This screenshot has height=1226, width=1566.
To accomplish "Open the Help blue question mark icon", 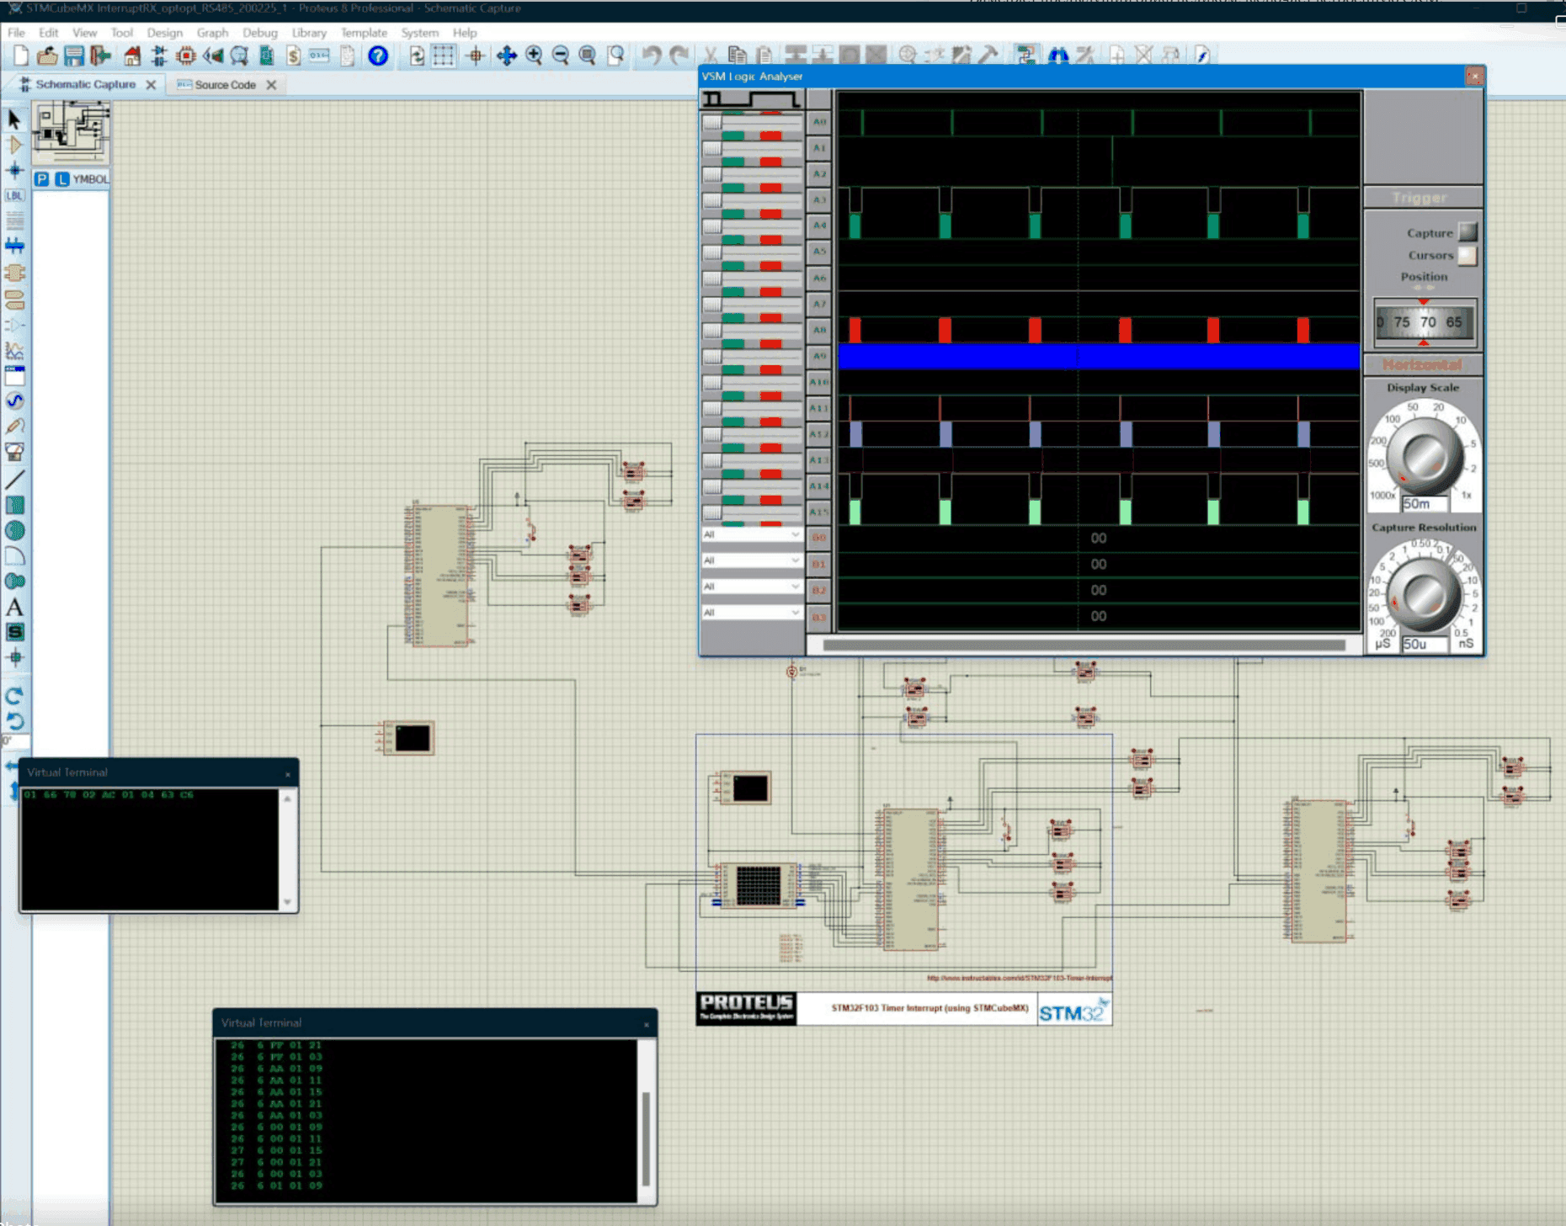I will click(378, 56).
